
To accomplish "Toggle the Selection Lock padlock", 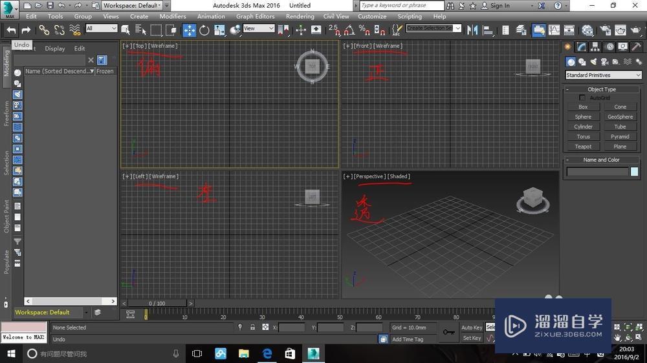I will point(252,327).
